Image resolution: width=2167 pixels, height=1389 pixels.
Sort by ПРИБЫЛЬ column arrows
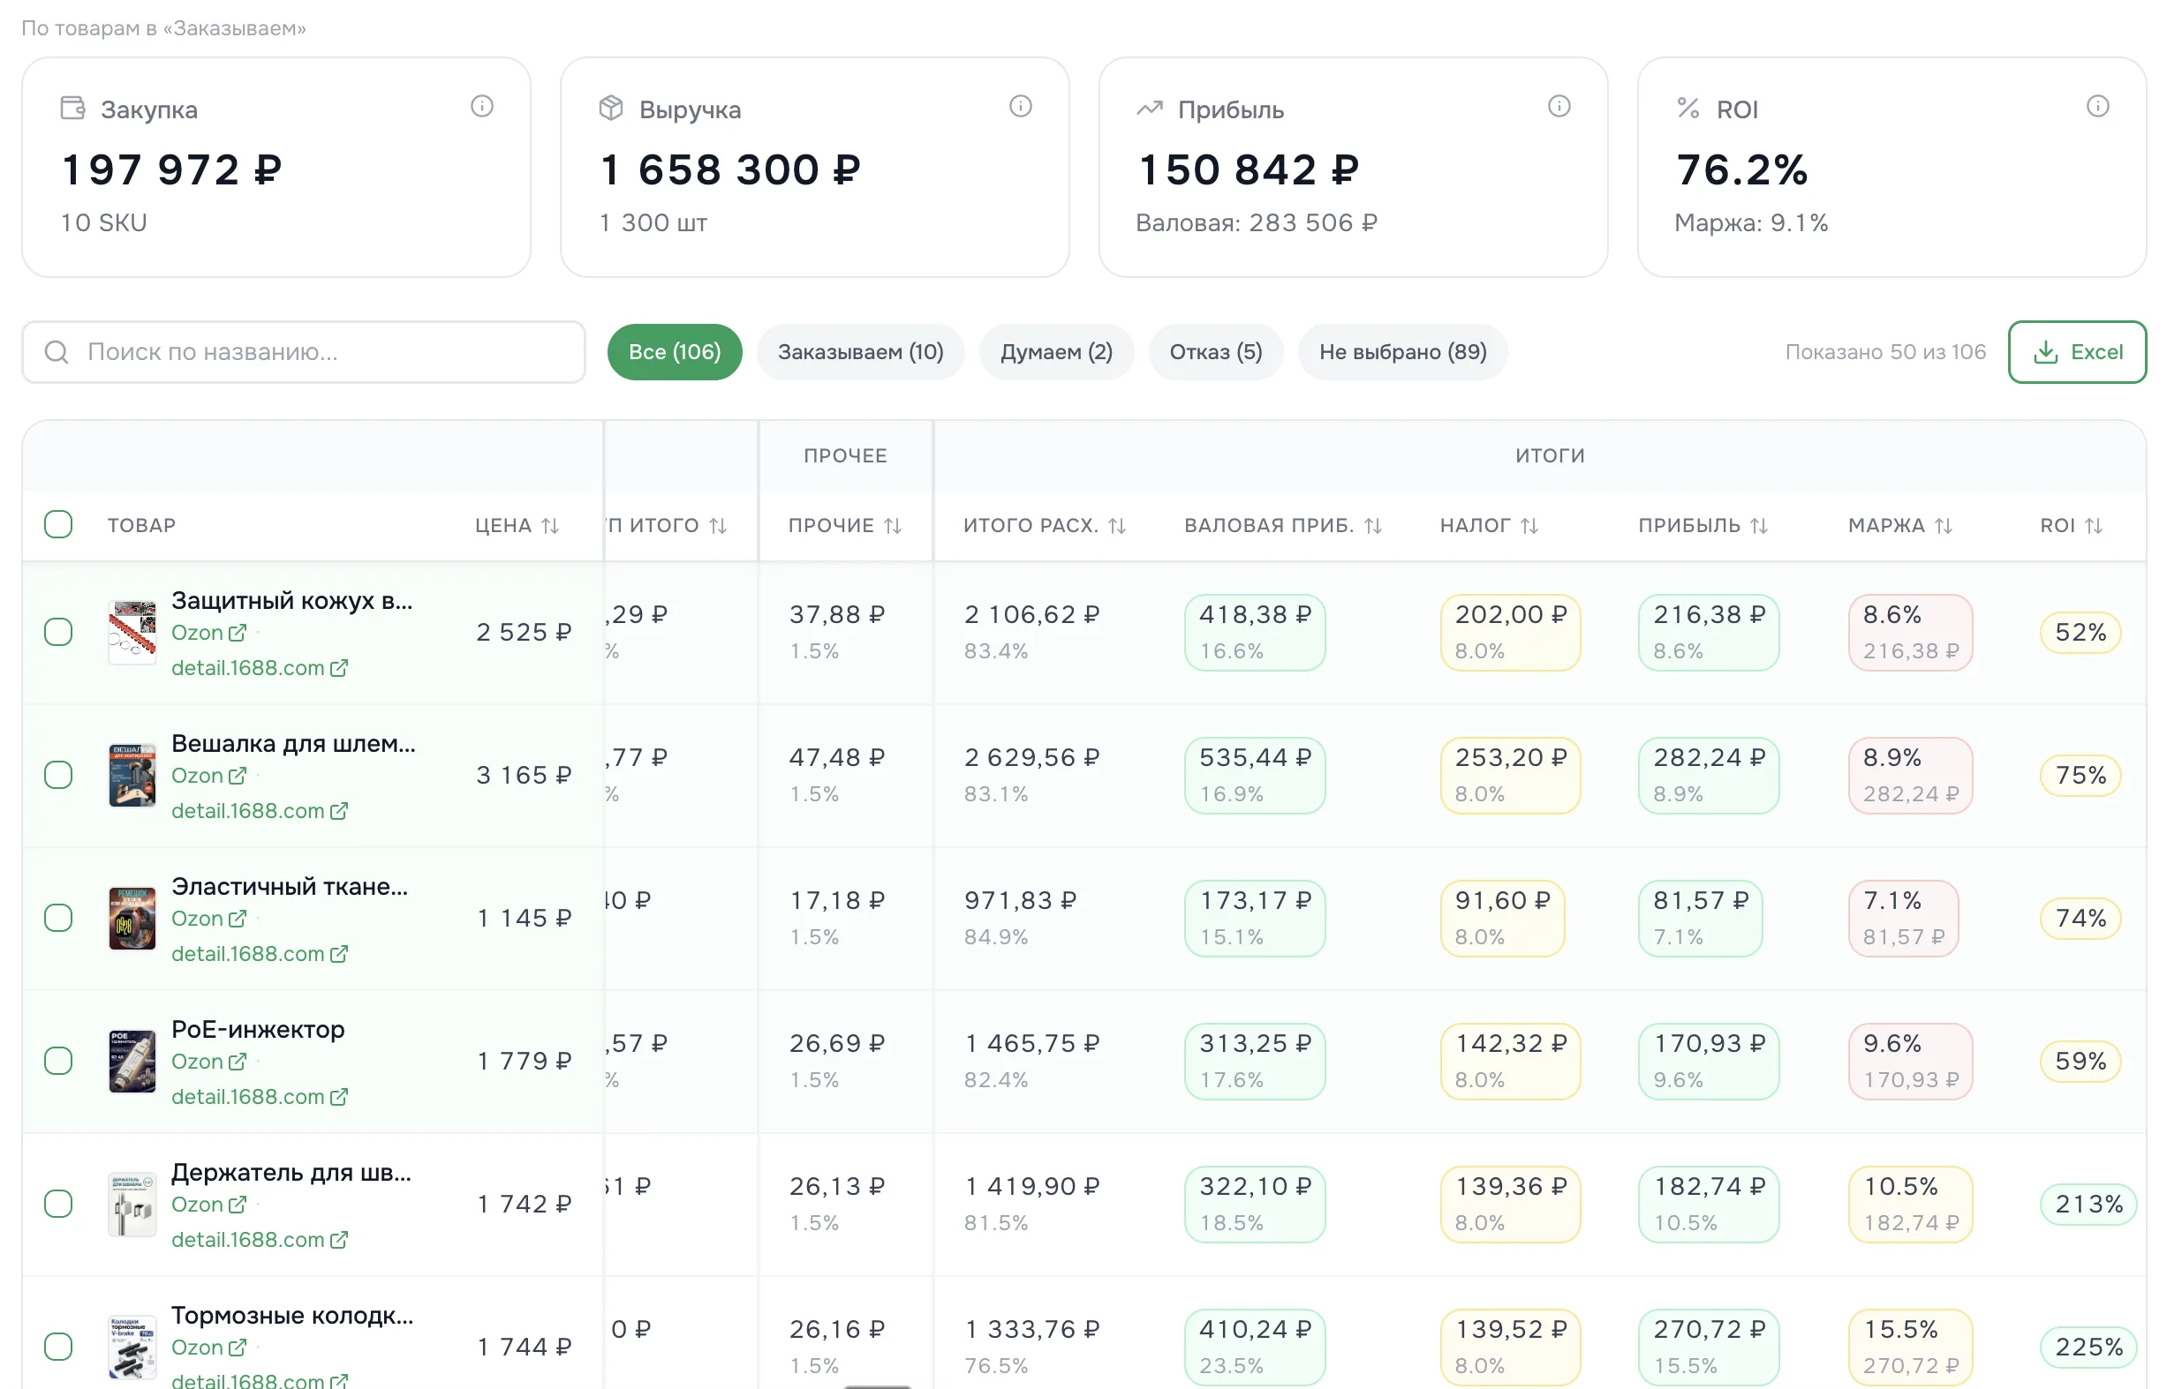point(1758,526)
